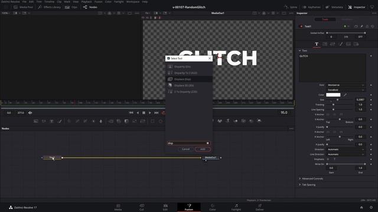Jump to first frame
378x212 pixels.
131,112
